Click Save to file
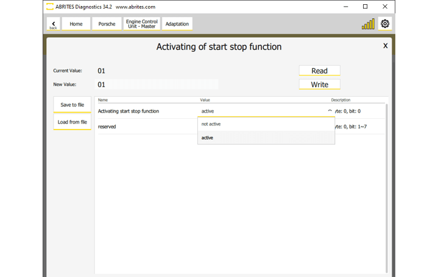The image size is (438, 277). point(72,105)
